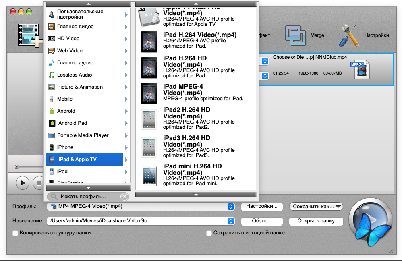
Task: Click the Add File film icon
Action: (29, 35)
